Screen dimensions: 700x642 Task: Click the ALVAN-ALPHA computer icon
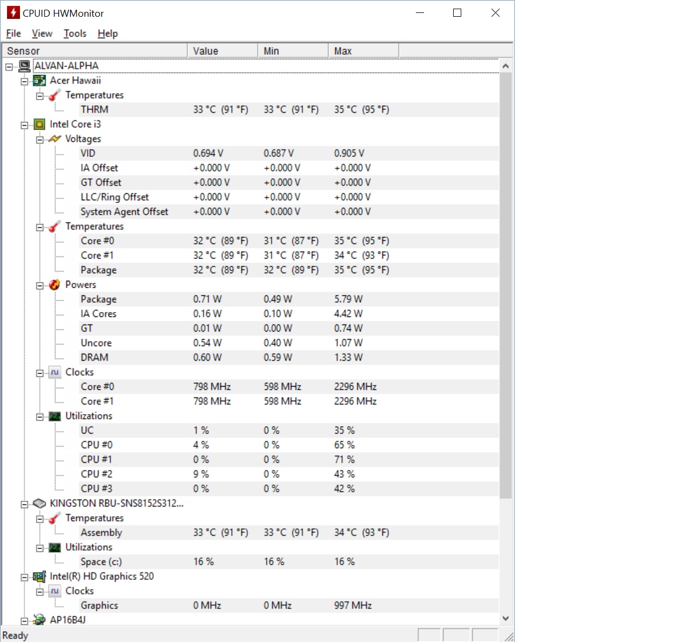coord(24,66)
